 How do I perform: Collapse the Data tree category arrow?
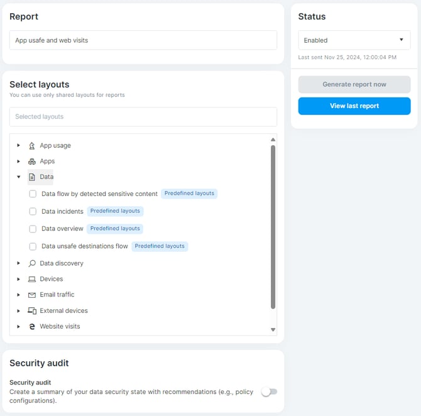click(19, 177)
